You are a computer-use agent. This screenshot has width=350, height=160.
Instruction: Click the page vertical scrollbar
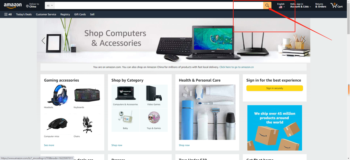coord(348,80)
